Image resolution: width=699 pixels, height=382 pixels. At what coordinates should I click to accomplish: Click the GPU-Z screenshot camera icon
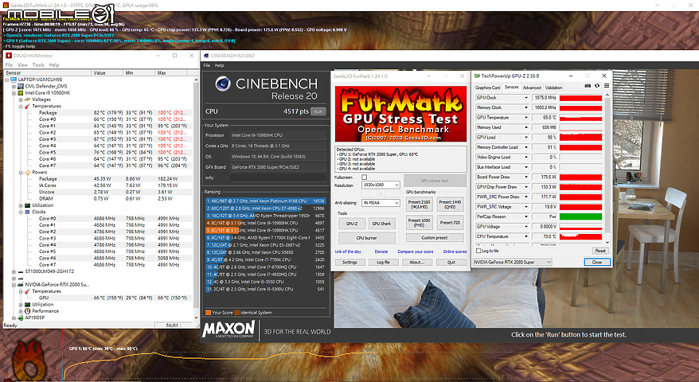pyautogui.click(x=588, y=86)
